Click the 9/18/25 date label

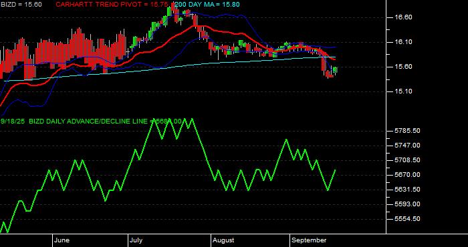[x=13, y=121]
